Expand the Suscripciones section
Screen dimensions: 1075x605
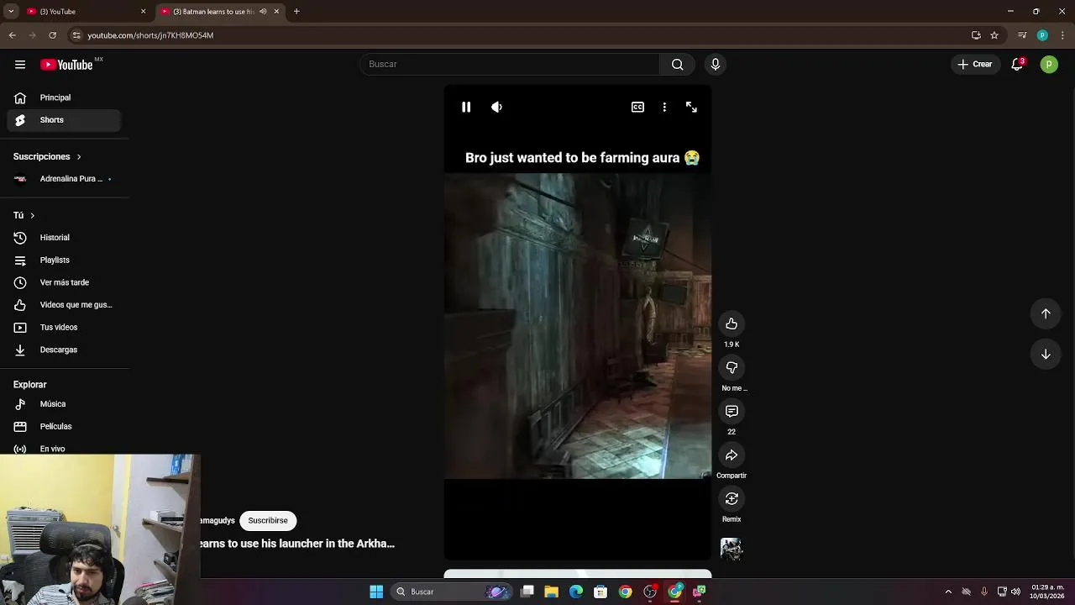(47, 156)
